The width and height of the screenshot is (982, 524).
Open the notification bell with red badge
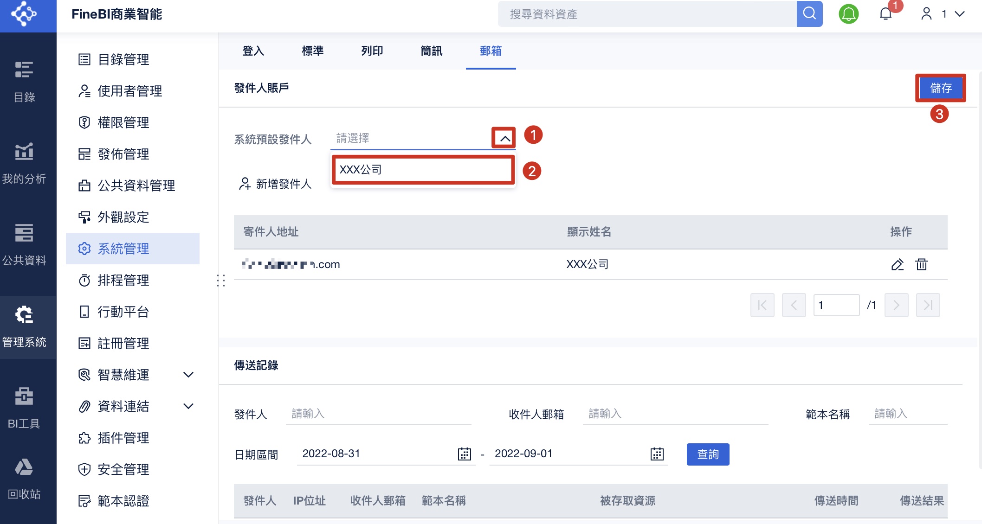[x=886, y=14]
